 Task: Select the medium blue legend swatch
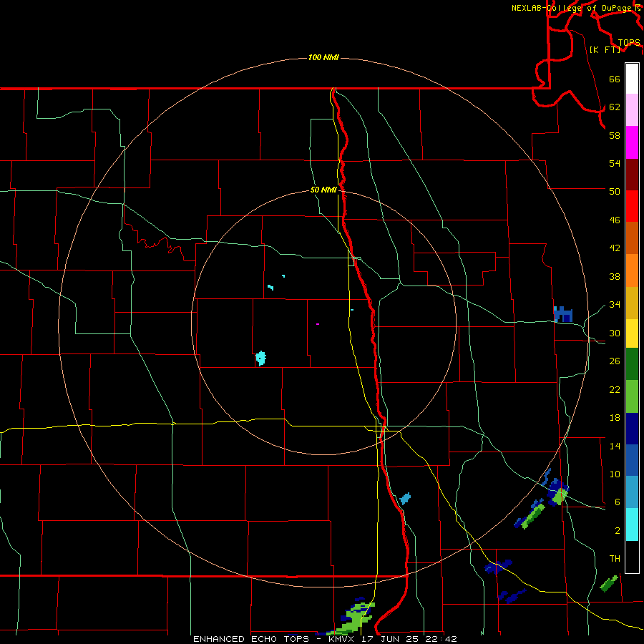(x=632, y=460)
